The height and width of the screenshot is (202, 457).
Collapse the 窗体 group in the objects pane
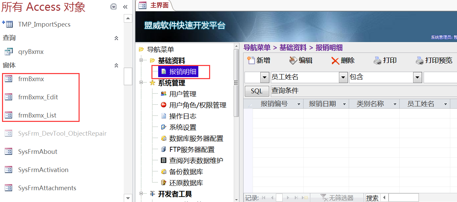point(116,65)
